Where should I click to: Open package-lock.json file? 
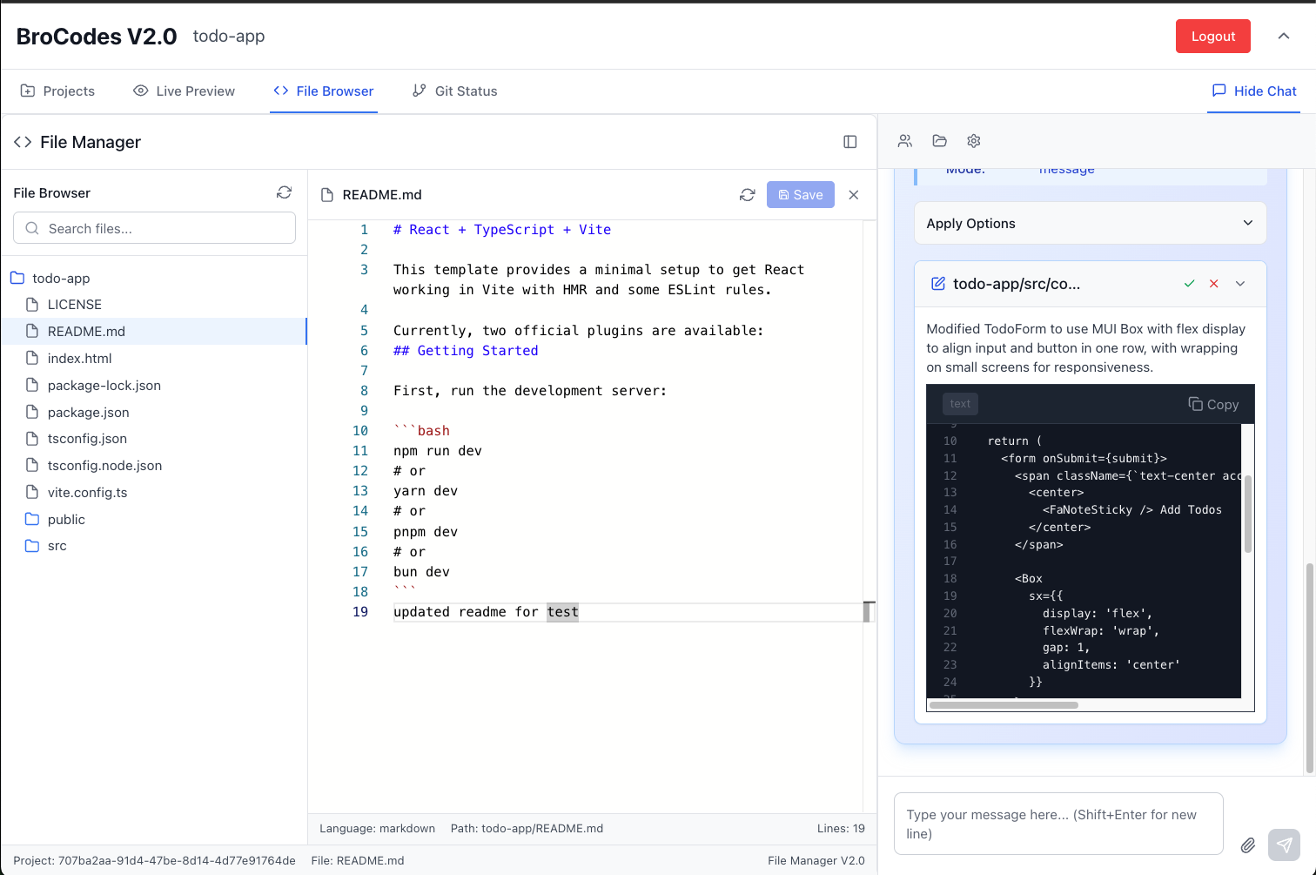[x=153, y=386]
